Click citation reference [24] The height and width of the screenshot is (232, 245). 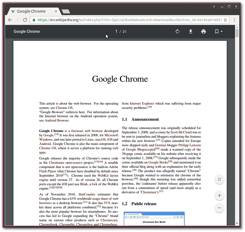pos(150,107)
